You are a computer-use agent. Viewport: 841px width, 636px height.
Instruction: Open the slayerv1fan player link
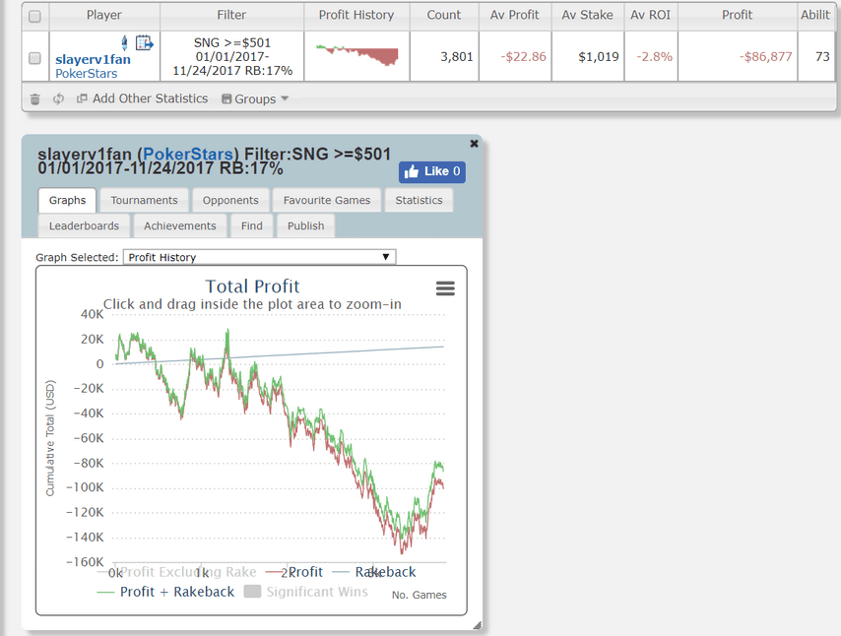tap(93, 59)
